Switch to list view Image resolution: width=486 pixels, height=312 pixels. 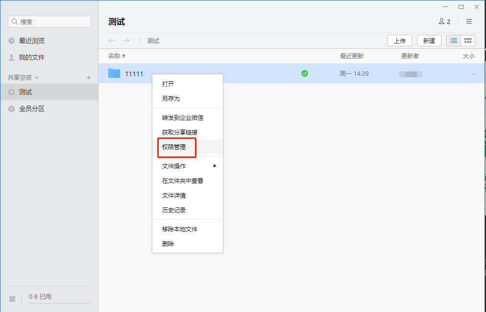tap(454, 41)
